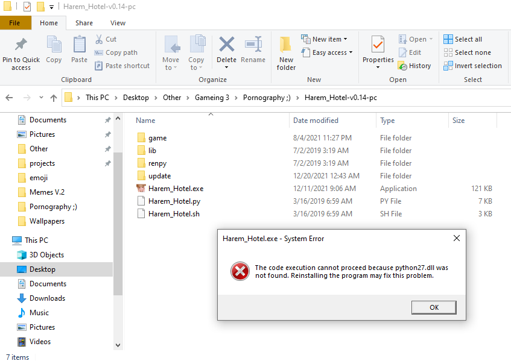The height and width of the screenshot is (361, 511).
Task: Expand chevron after Desktop in breadcrumb
Action: [156, 98]
